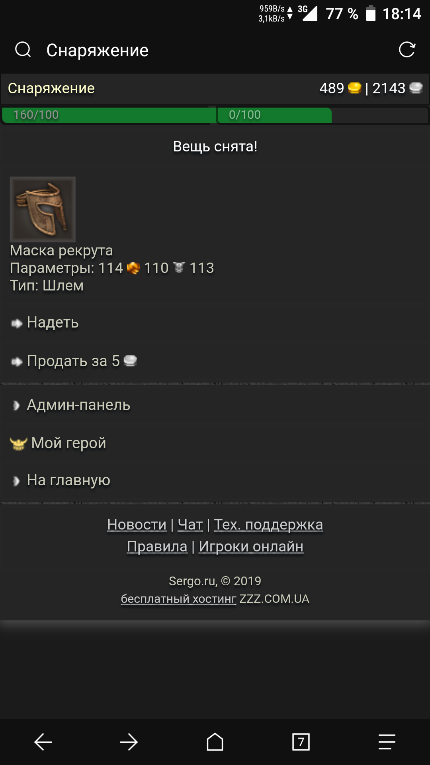Reload page with the refresh icon
This screenshot has height=765, width=430.
tap(407, 50)
